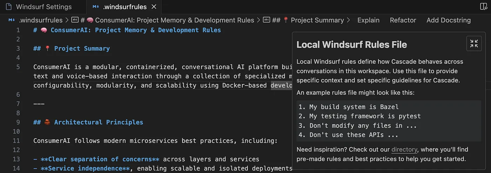Click the markdown icon on .windsurfrules tab
491x173 pixels.
(x=95, y=7)
